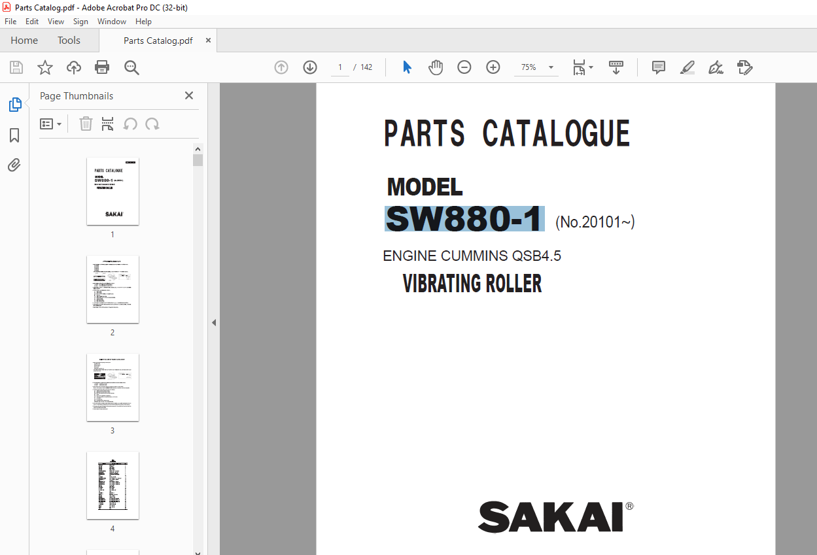Rotate pages clockwise
Viewport: 817px width, 555px height.
coord(152,124)
